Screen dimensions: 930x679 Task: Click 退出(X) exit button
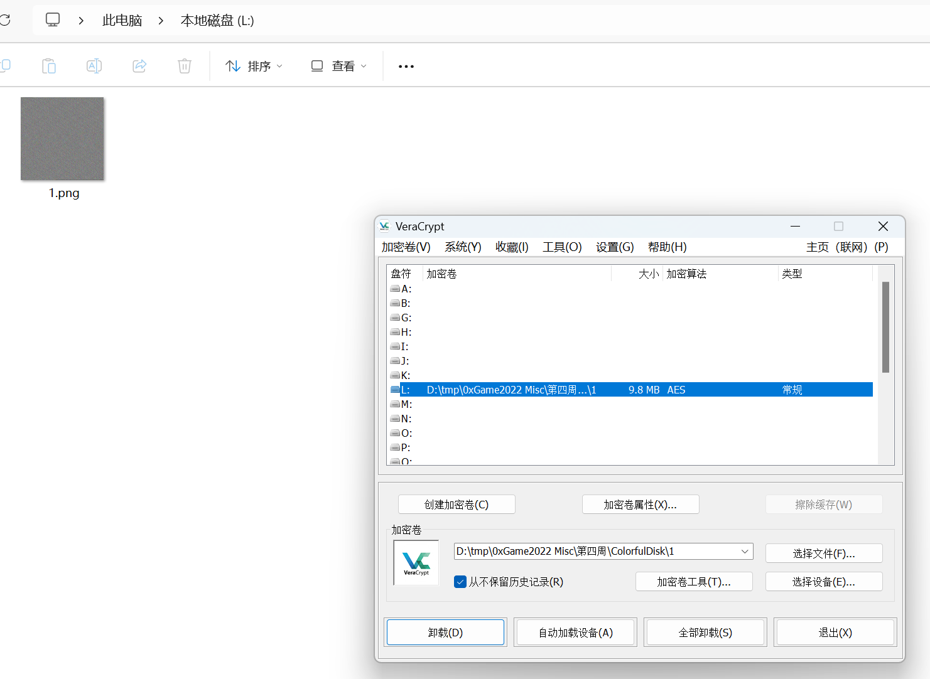point(835,633)
